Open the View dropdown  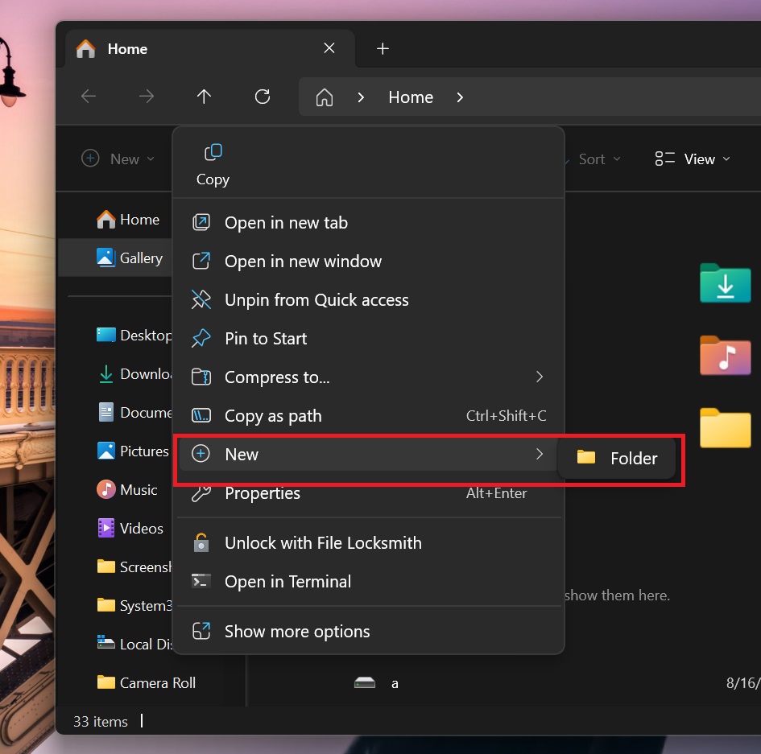click(x=694, y=159)
